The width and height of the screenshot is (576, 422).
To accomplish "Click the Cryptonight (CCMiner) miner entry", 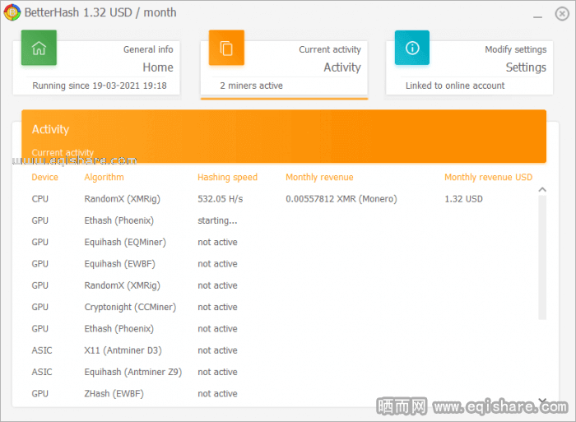I will 130,307.
